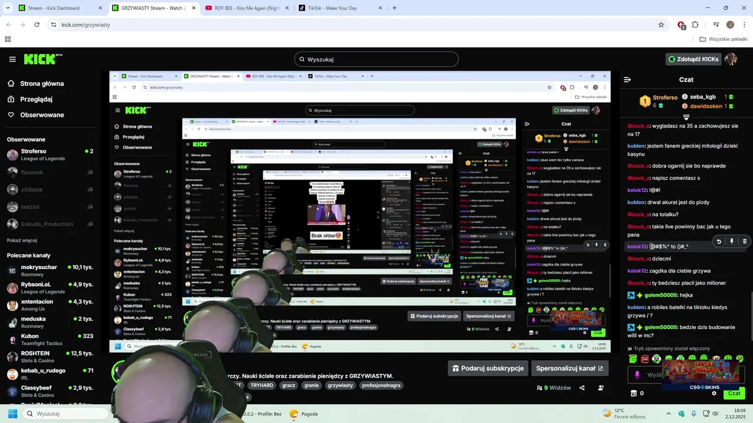753x423 pixels.
Task: Open a new browser tab
Action: tap(394, 8)
